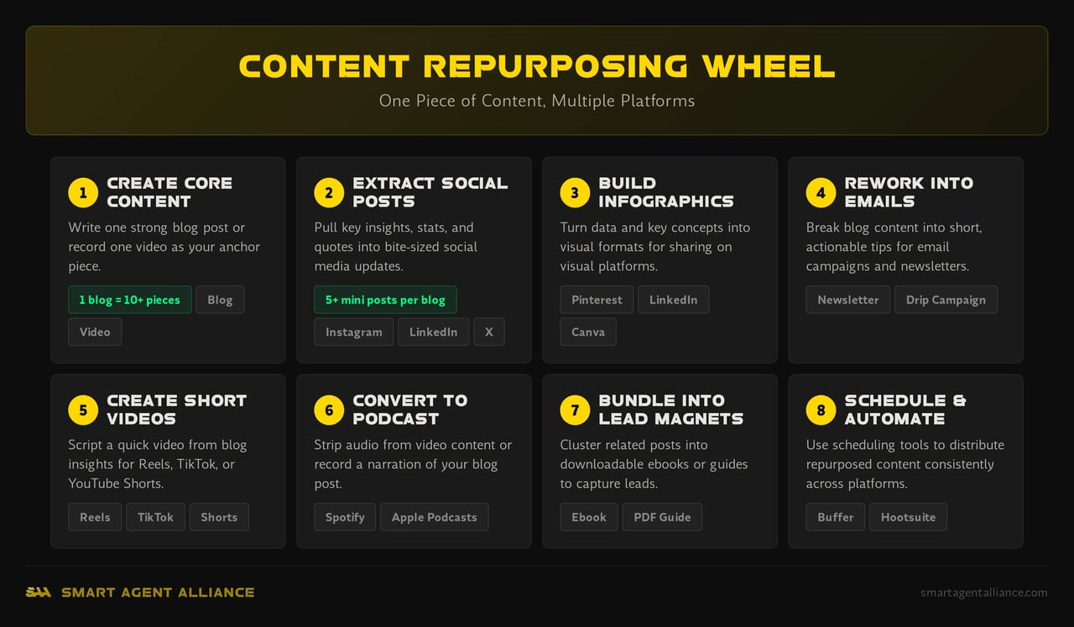
Task: Switch to the Instagram tag
Action: click(x=353, y=332)
